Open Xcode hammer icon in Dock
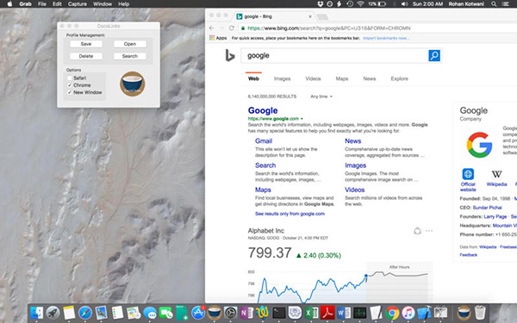 [424, 313]
